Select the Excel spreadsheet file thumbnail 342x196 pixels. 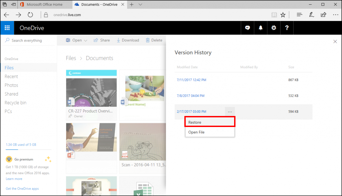pos(143,186)
